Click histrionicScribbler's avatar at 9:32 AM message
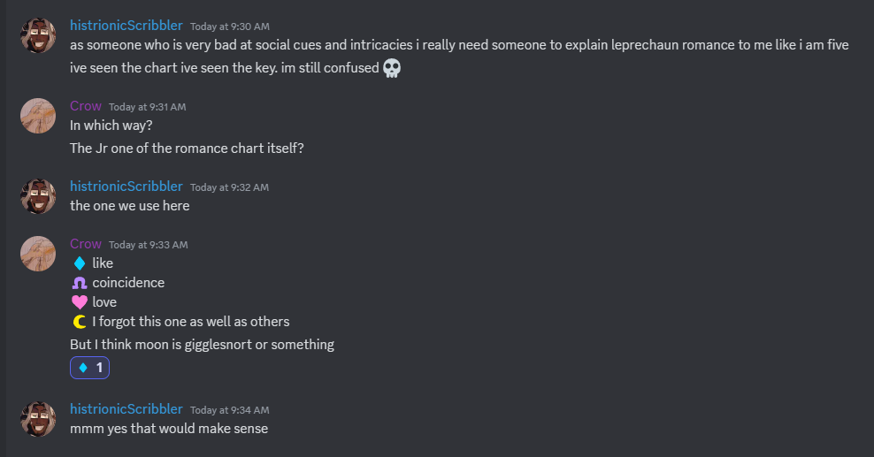 [38, 196]
